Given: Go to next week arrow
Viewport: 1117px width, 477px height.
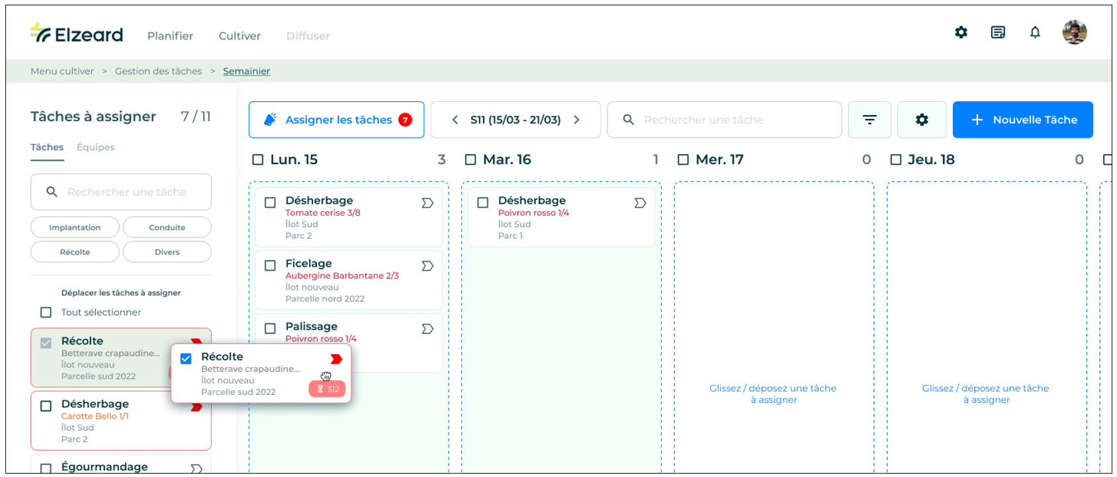Looking at the screenshot, I should click(x=576, y=120).
